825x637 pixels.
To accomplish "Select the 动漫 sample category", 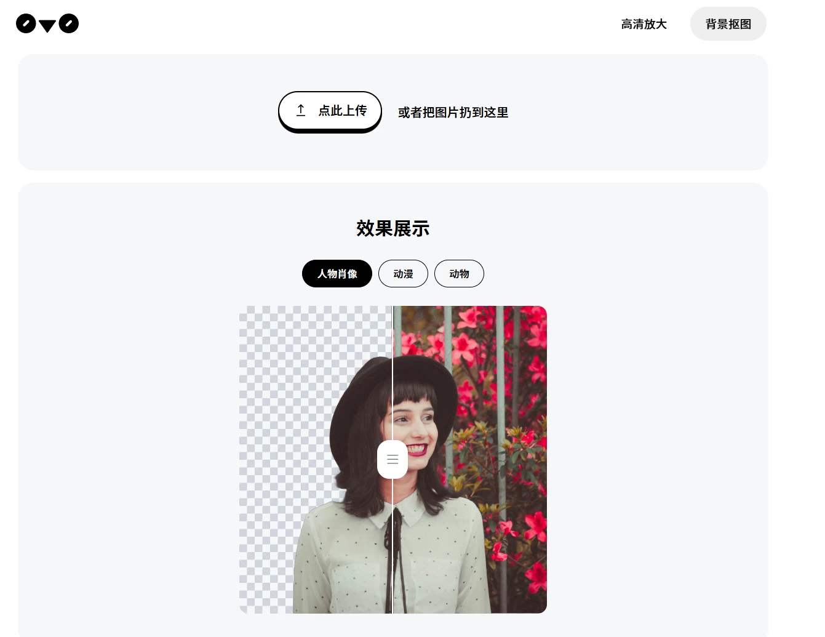I will point(403,273).
